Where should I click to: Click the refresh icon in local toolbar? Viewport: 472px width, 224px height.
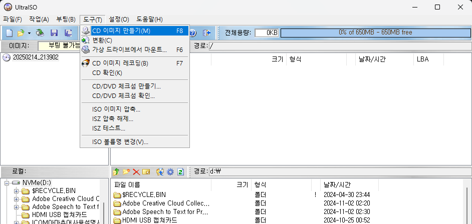coord(180,171)
